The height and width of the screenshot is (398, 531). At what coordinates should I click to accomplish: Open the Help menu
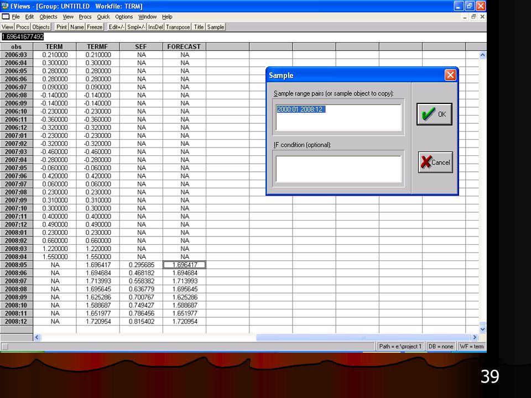[167, 17]
